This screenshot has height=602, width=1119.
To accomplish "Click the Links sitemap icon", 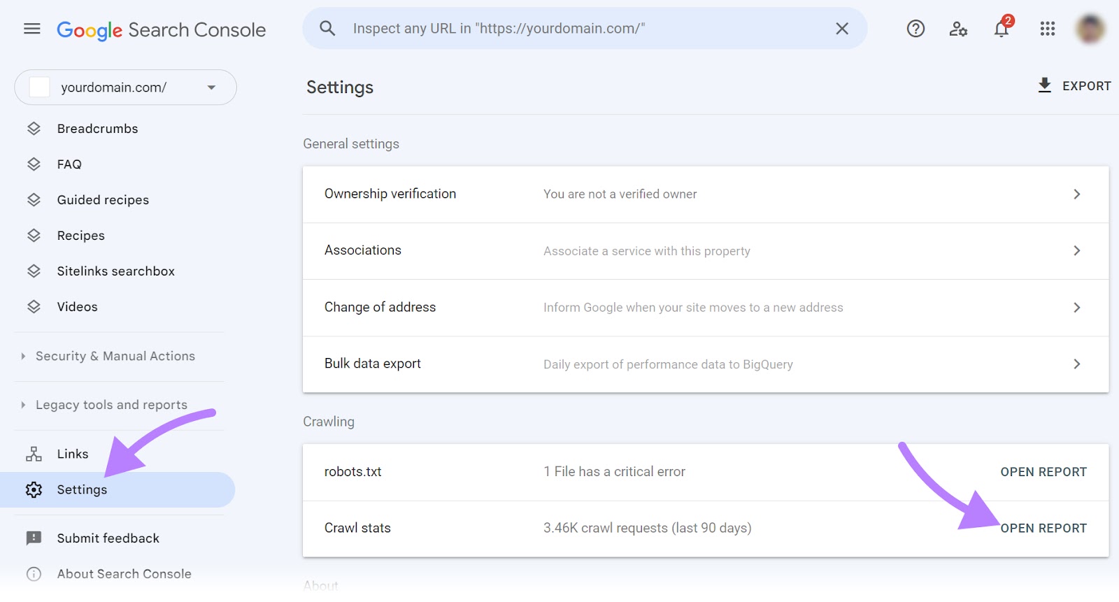I will pyautogui.click(x=34, y=454).
